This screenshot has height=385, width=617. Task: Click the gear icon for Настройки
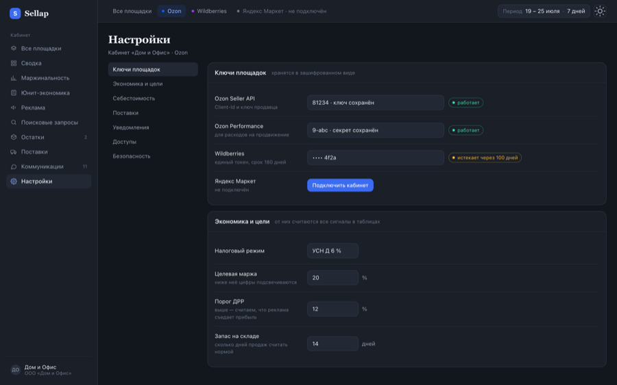[14, 182]
